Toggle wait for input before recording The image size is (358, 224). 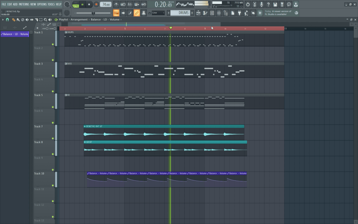pyautogui.click(x=123, y=4)
